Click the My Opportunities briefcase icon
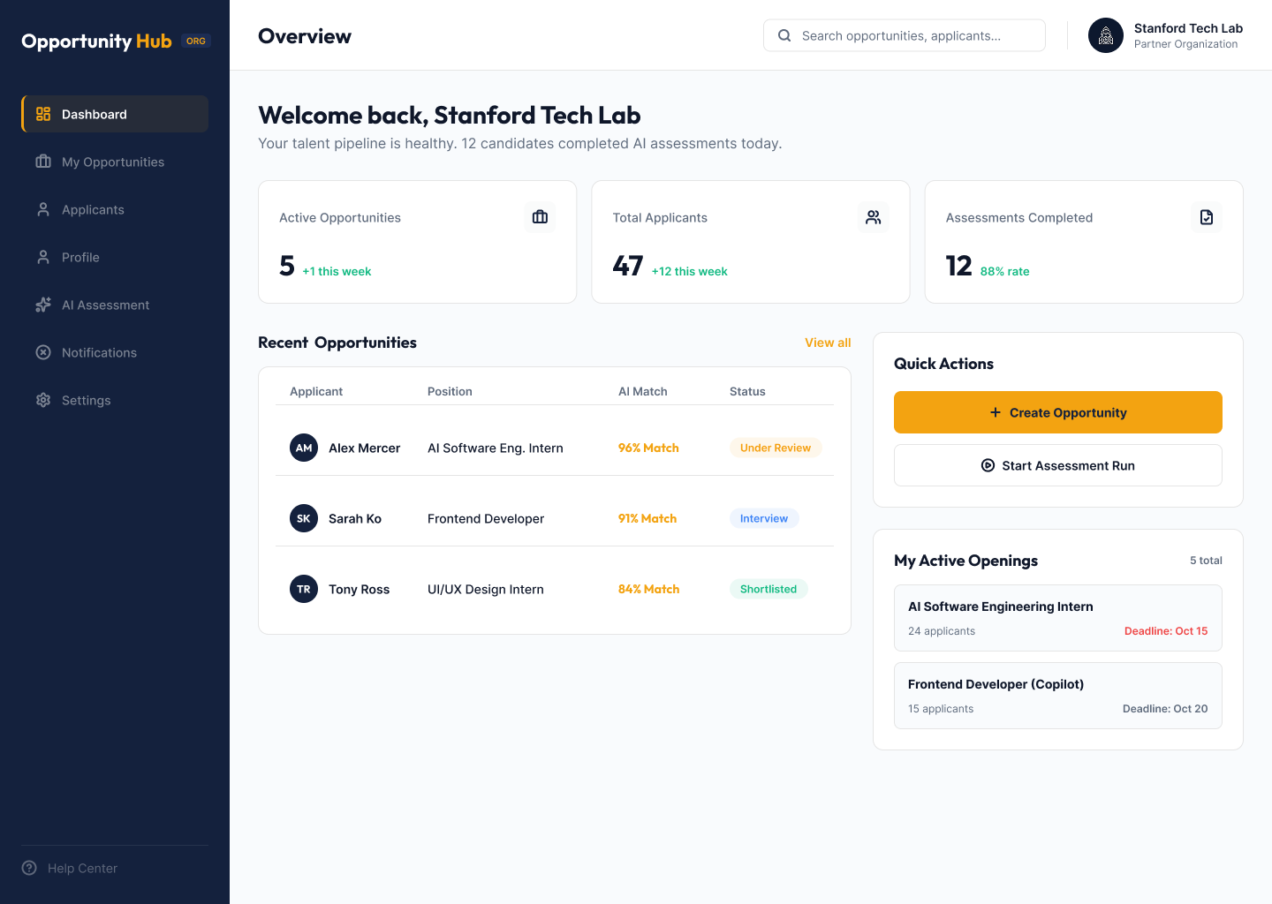The image size is (1272, 904). click(x=43, y=162)
